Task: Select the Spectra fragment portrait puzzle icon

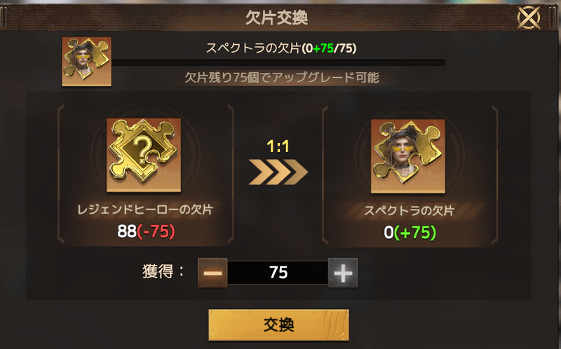Action: [408, 156]
